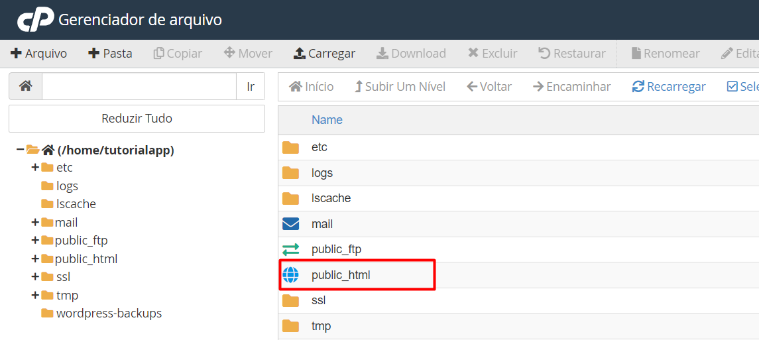Expand the public_html folder in tree
759x340 pixels.
point(35,258)
